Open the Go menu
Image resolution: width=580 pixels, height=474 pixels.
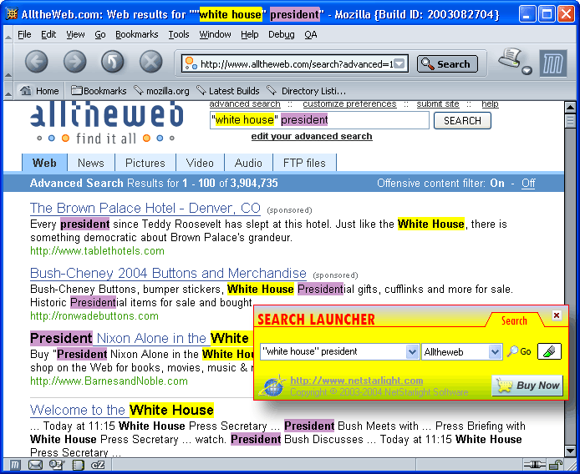click(x=100, y=34)
